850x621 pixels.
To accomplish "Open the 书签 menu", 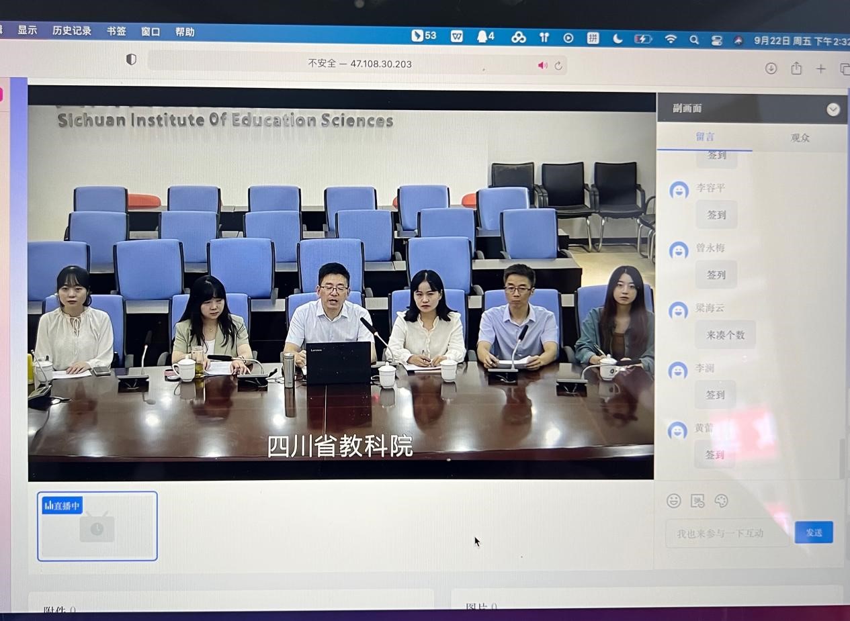I will pos(116,31).
